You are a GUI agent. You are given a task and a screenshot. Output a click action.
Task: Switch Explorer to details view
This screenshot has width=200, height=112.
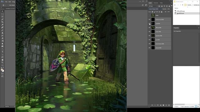196,106
